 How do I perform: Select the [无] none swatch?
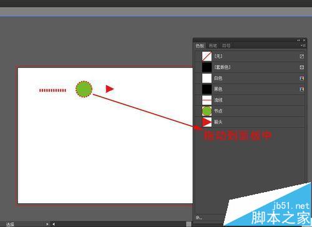[x=250, y=56]
